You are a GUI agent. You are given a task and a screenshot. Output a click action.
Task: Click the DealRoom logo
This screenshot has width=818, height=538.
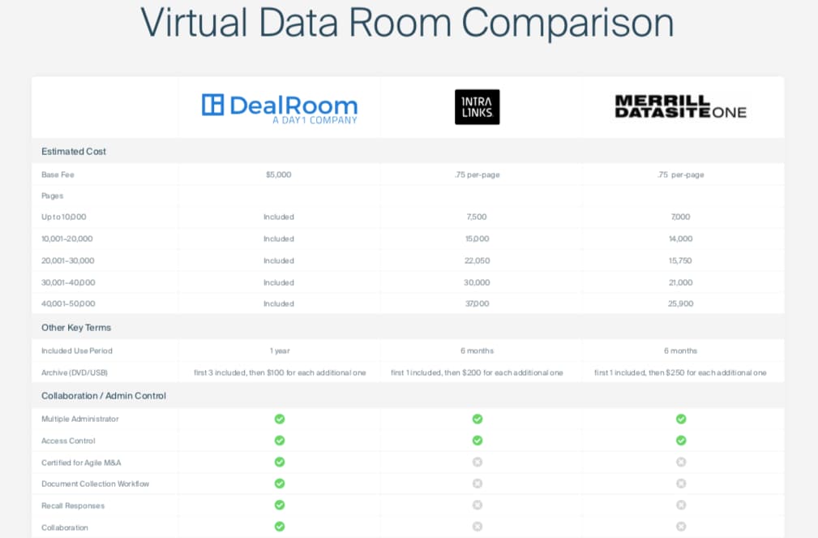click(279, 108)
